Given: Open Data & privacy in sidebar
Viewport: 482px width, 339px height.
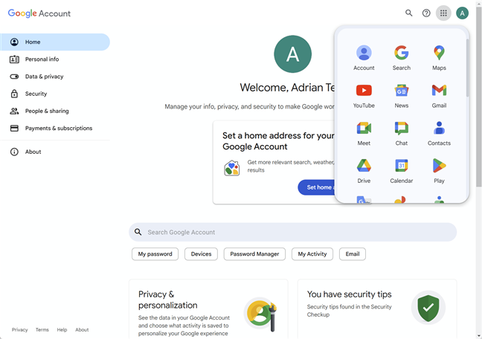Looking at the screenshot, I should coord(44,77).
